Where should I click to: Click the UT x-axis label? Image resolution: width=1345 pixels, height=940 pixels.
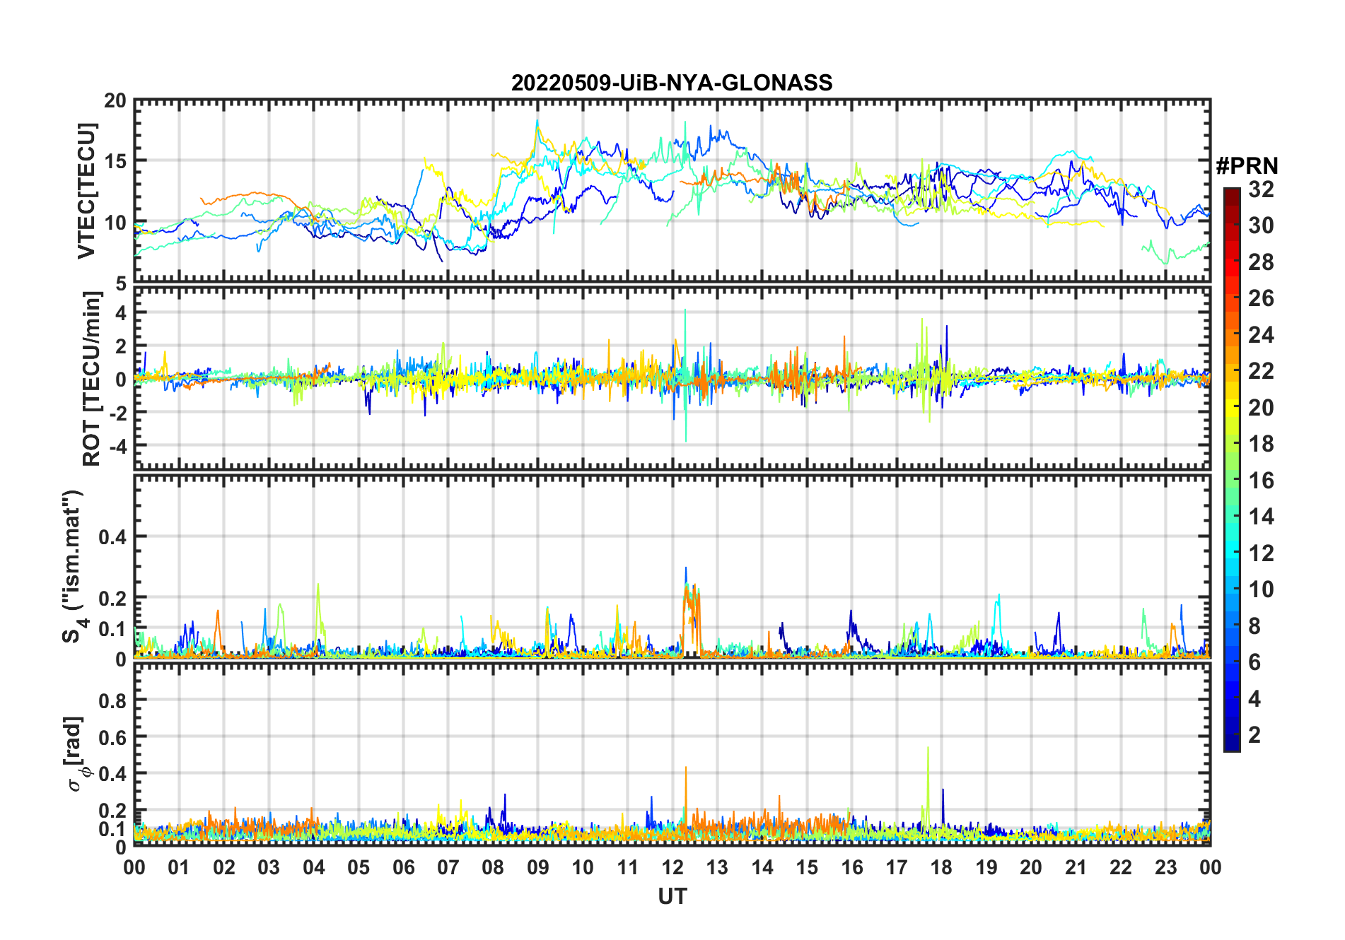click(x=672, y=896)
